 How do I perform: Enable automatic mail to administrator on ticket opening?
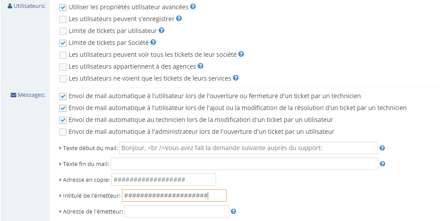coord(63,132)
